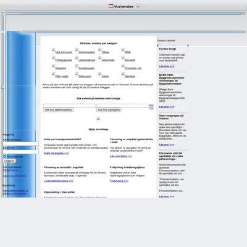Viewport: 247px width, 247px height.
Task: Click the Logga in button
Action: [x=9, y=161]
